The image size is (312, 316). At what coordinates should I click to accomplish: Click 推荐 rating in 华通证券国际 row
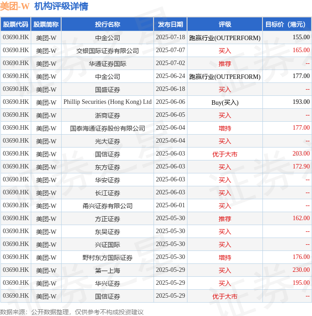(x=225, y=64)
